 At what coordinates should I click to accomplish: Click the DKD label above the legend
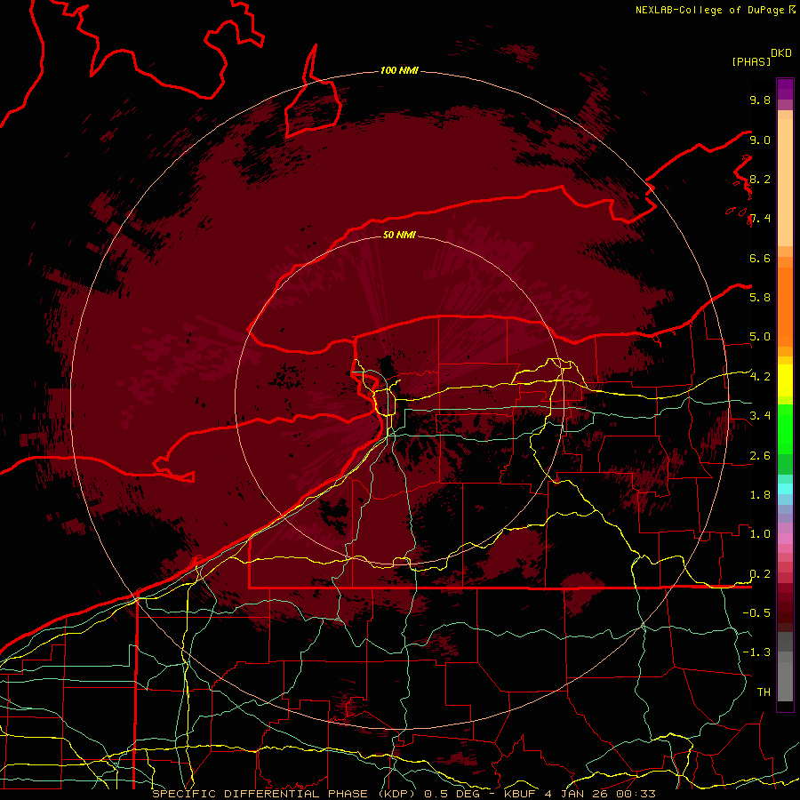pyautogui.click(x=781, y=53)
